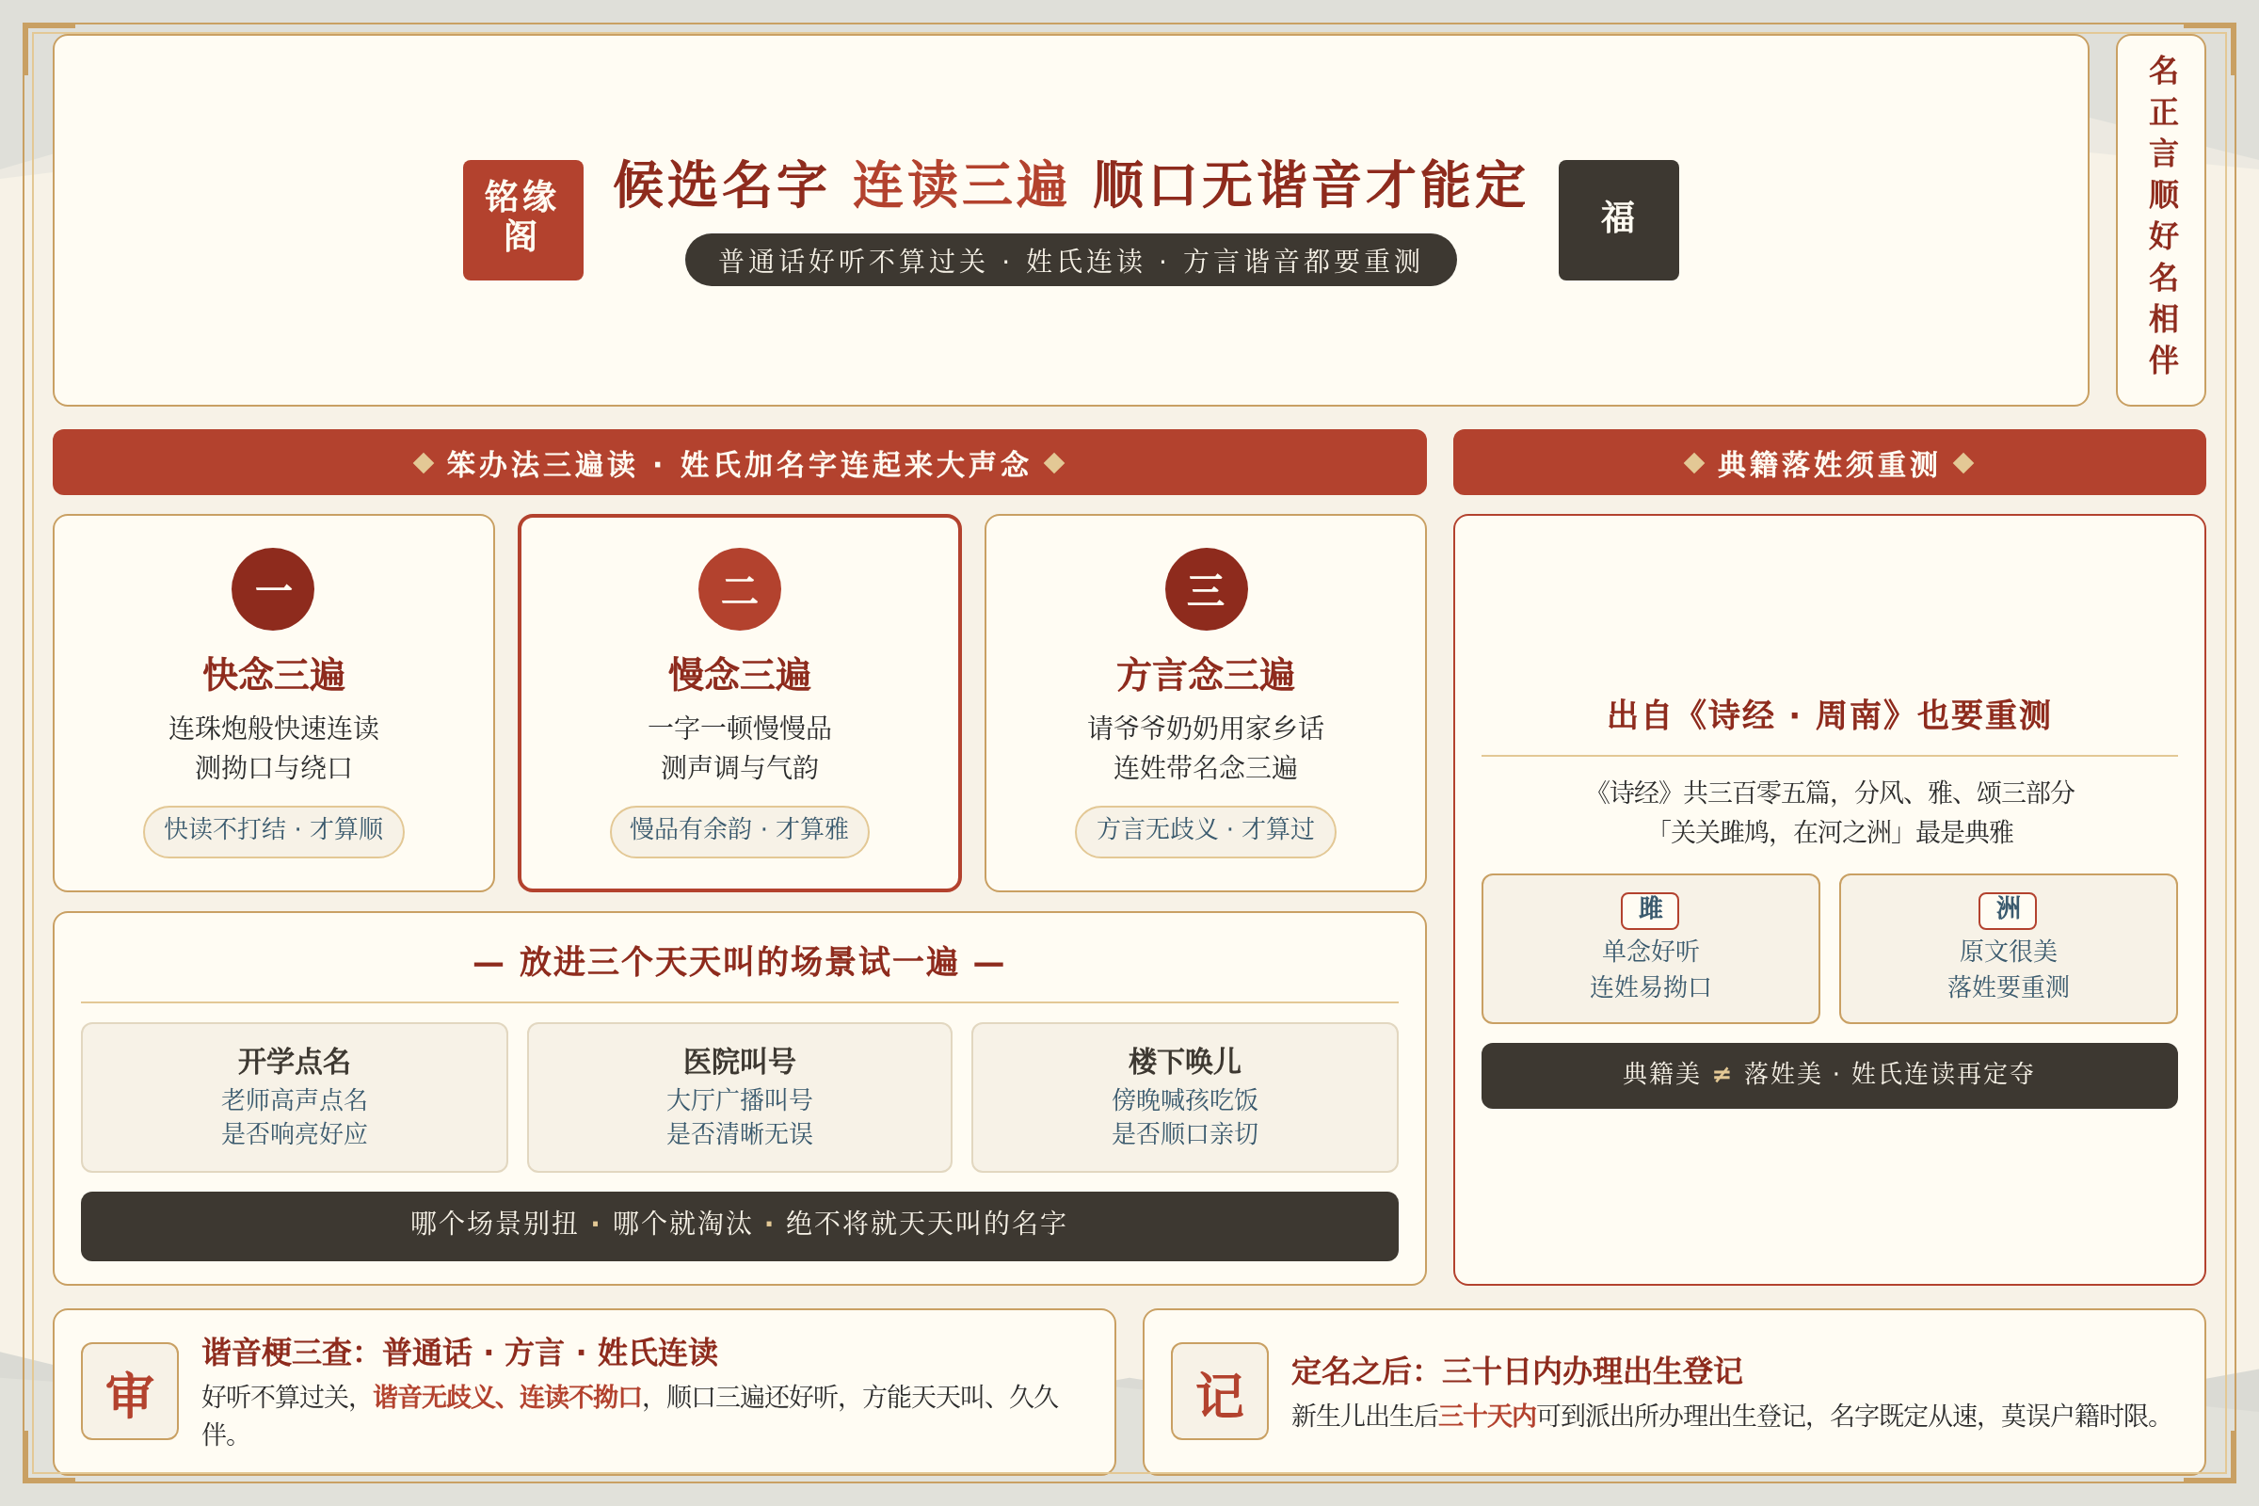The height and width of the screenshot is (1506, 2259).
Task: Click the 方言无歧义 · 才算过 pill
Action: pos(1206,831)
